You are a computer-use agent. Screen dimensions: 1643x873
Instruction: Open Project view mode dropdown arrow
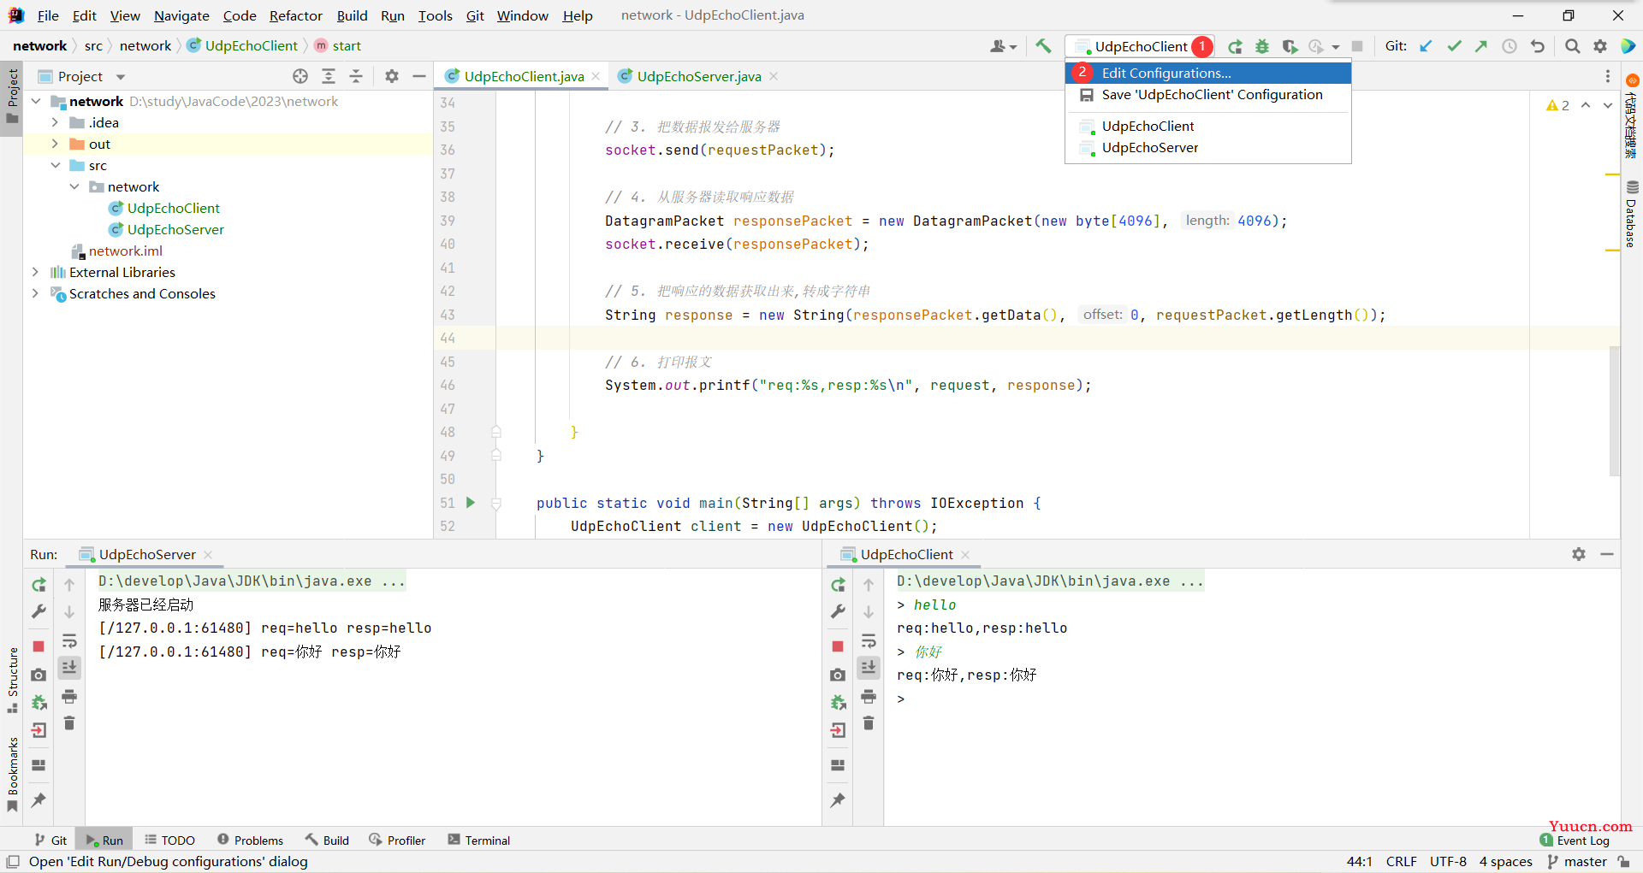coord(121,77)
